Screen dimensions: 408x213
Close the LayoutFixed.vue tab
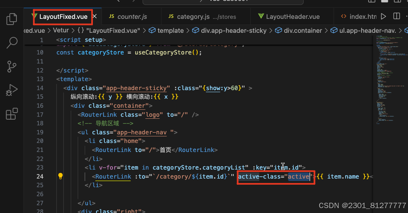95,16
